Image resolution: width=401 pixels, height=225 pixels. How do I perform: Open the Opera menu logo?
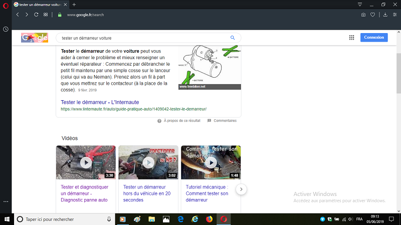pyautogui.click(x=6, y=6)
